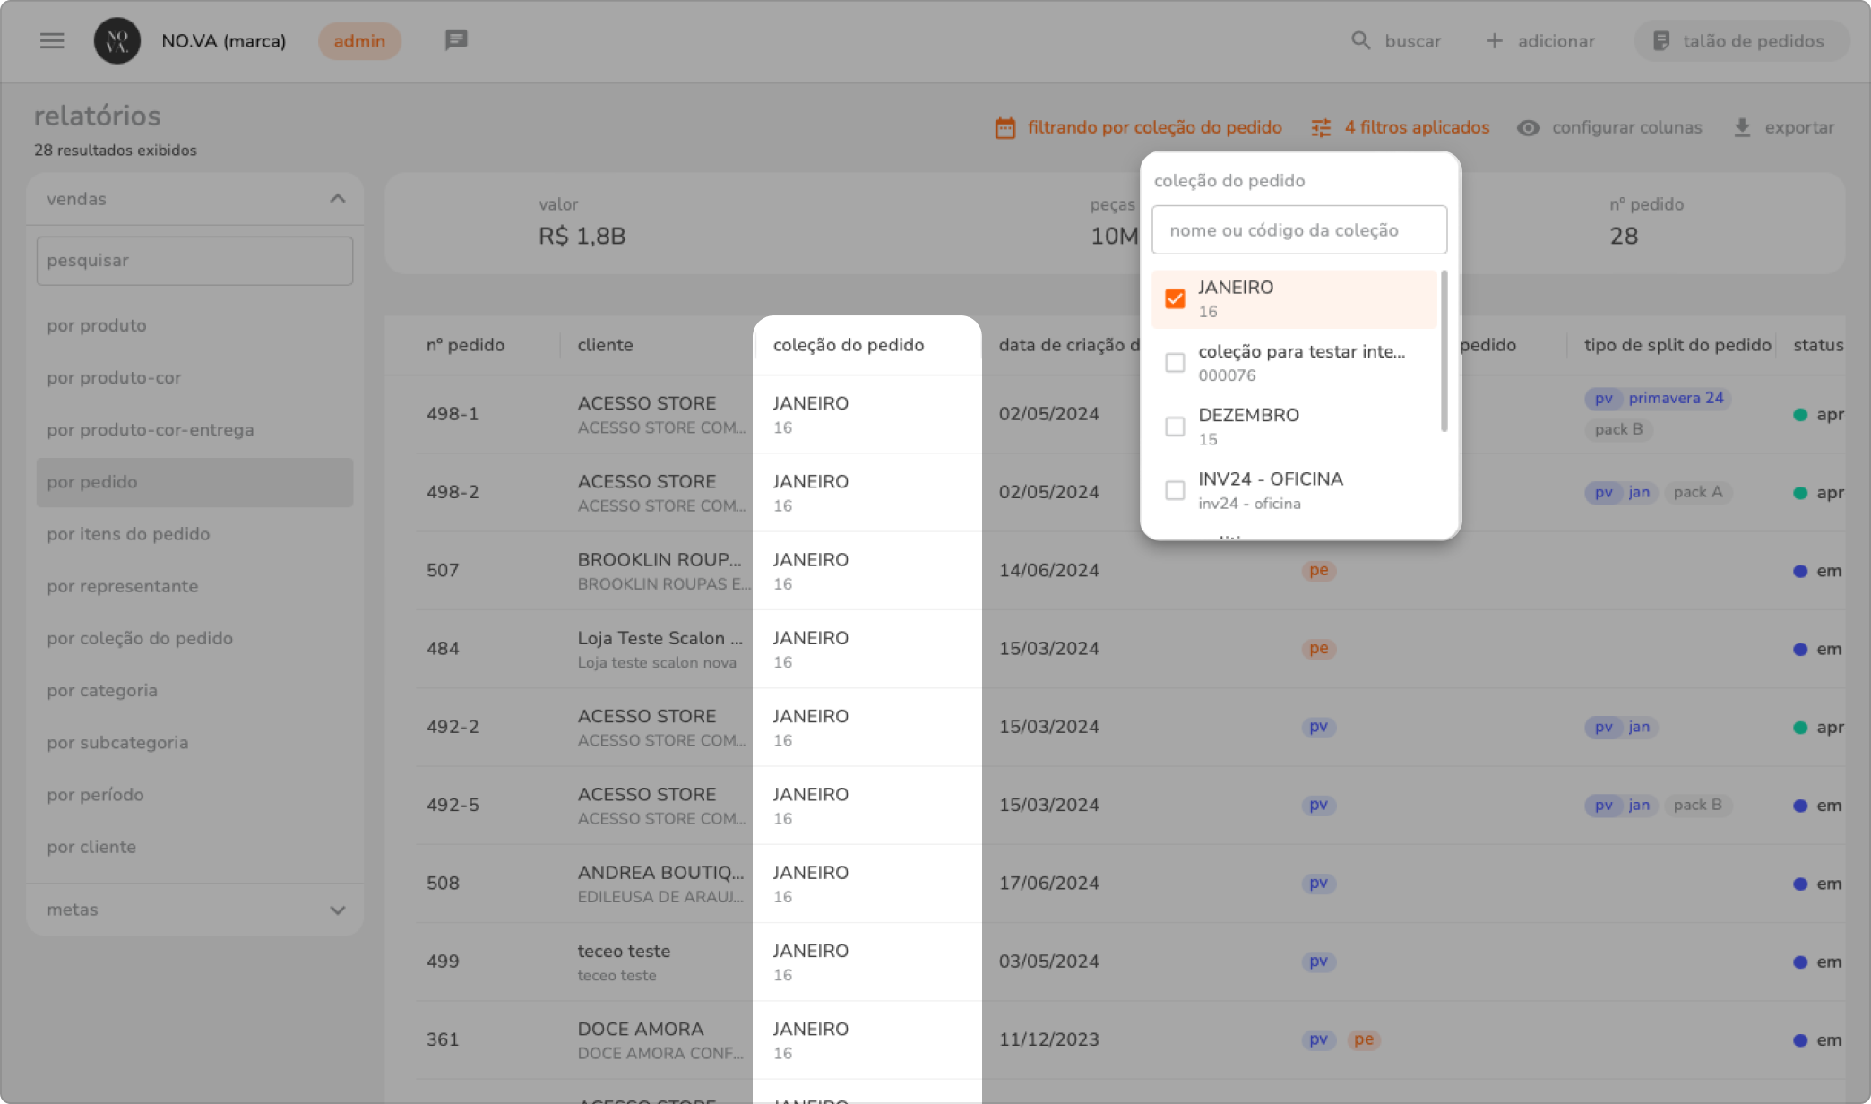Click the exportar download icon
Image resolution: width=1871 pixels, height=1104 pixels.
tap(1742, 128)
